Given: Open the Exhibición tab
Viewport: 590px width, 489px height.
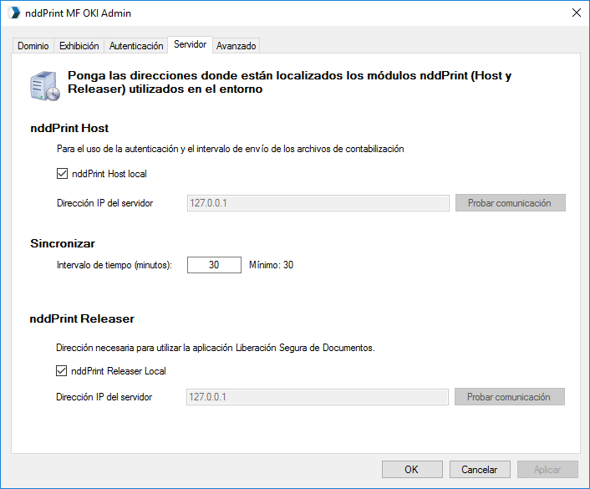Looking at the screenshot, I should point(79,46).
